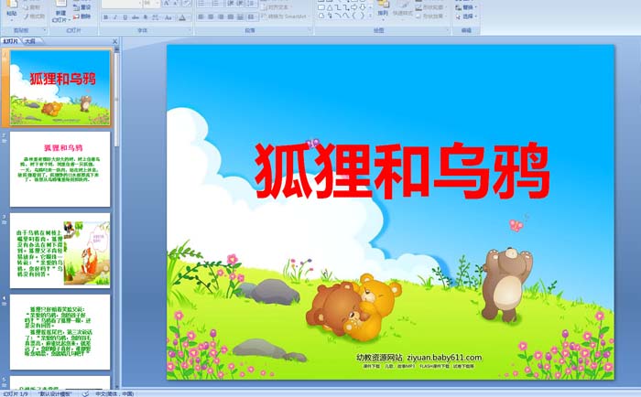
Task: Toggle Underline formatting
Action: [124, 16]
